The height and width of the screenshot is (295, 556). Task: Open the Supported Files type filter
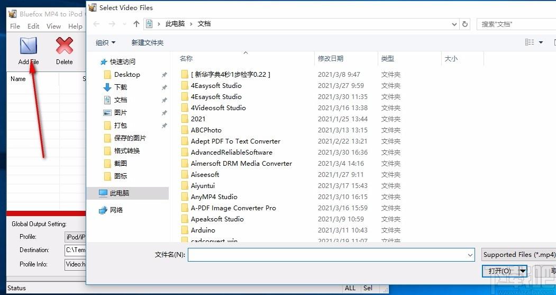pos(518,255)
